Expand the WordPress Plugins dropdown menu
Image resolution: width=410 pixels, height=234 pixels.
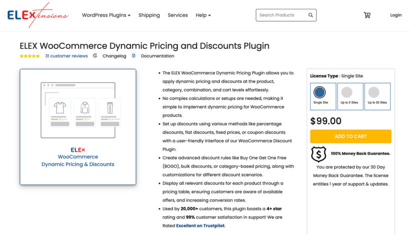(106, 15)
